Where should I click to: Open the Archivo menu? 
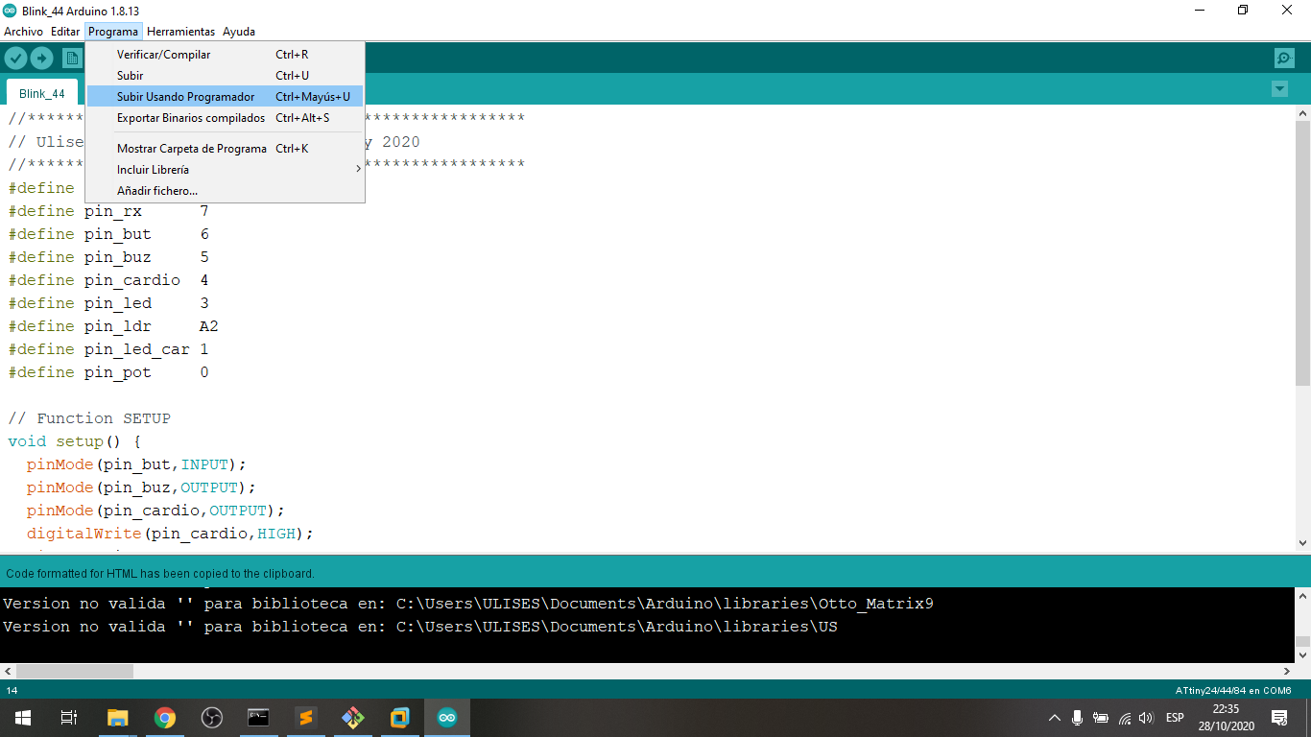[24, 32]
